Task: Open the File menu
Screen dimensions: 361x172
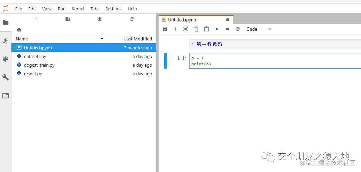Action: click(19, 9)
